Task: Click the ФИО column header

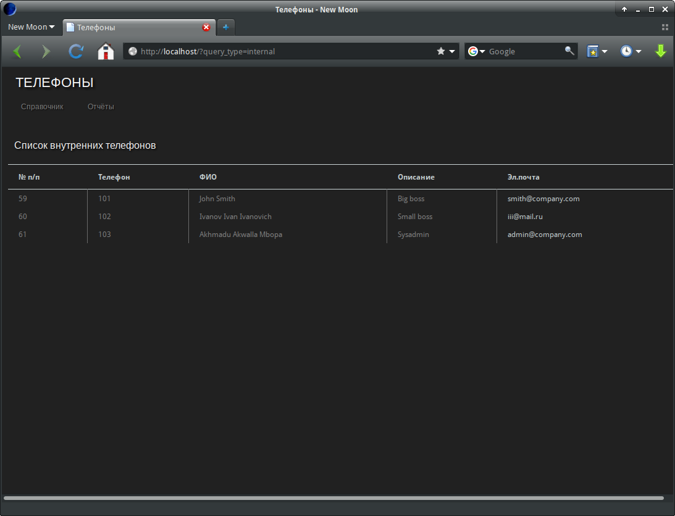Action: click(x=208, y=177)
